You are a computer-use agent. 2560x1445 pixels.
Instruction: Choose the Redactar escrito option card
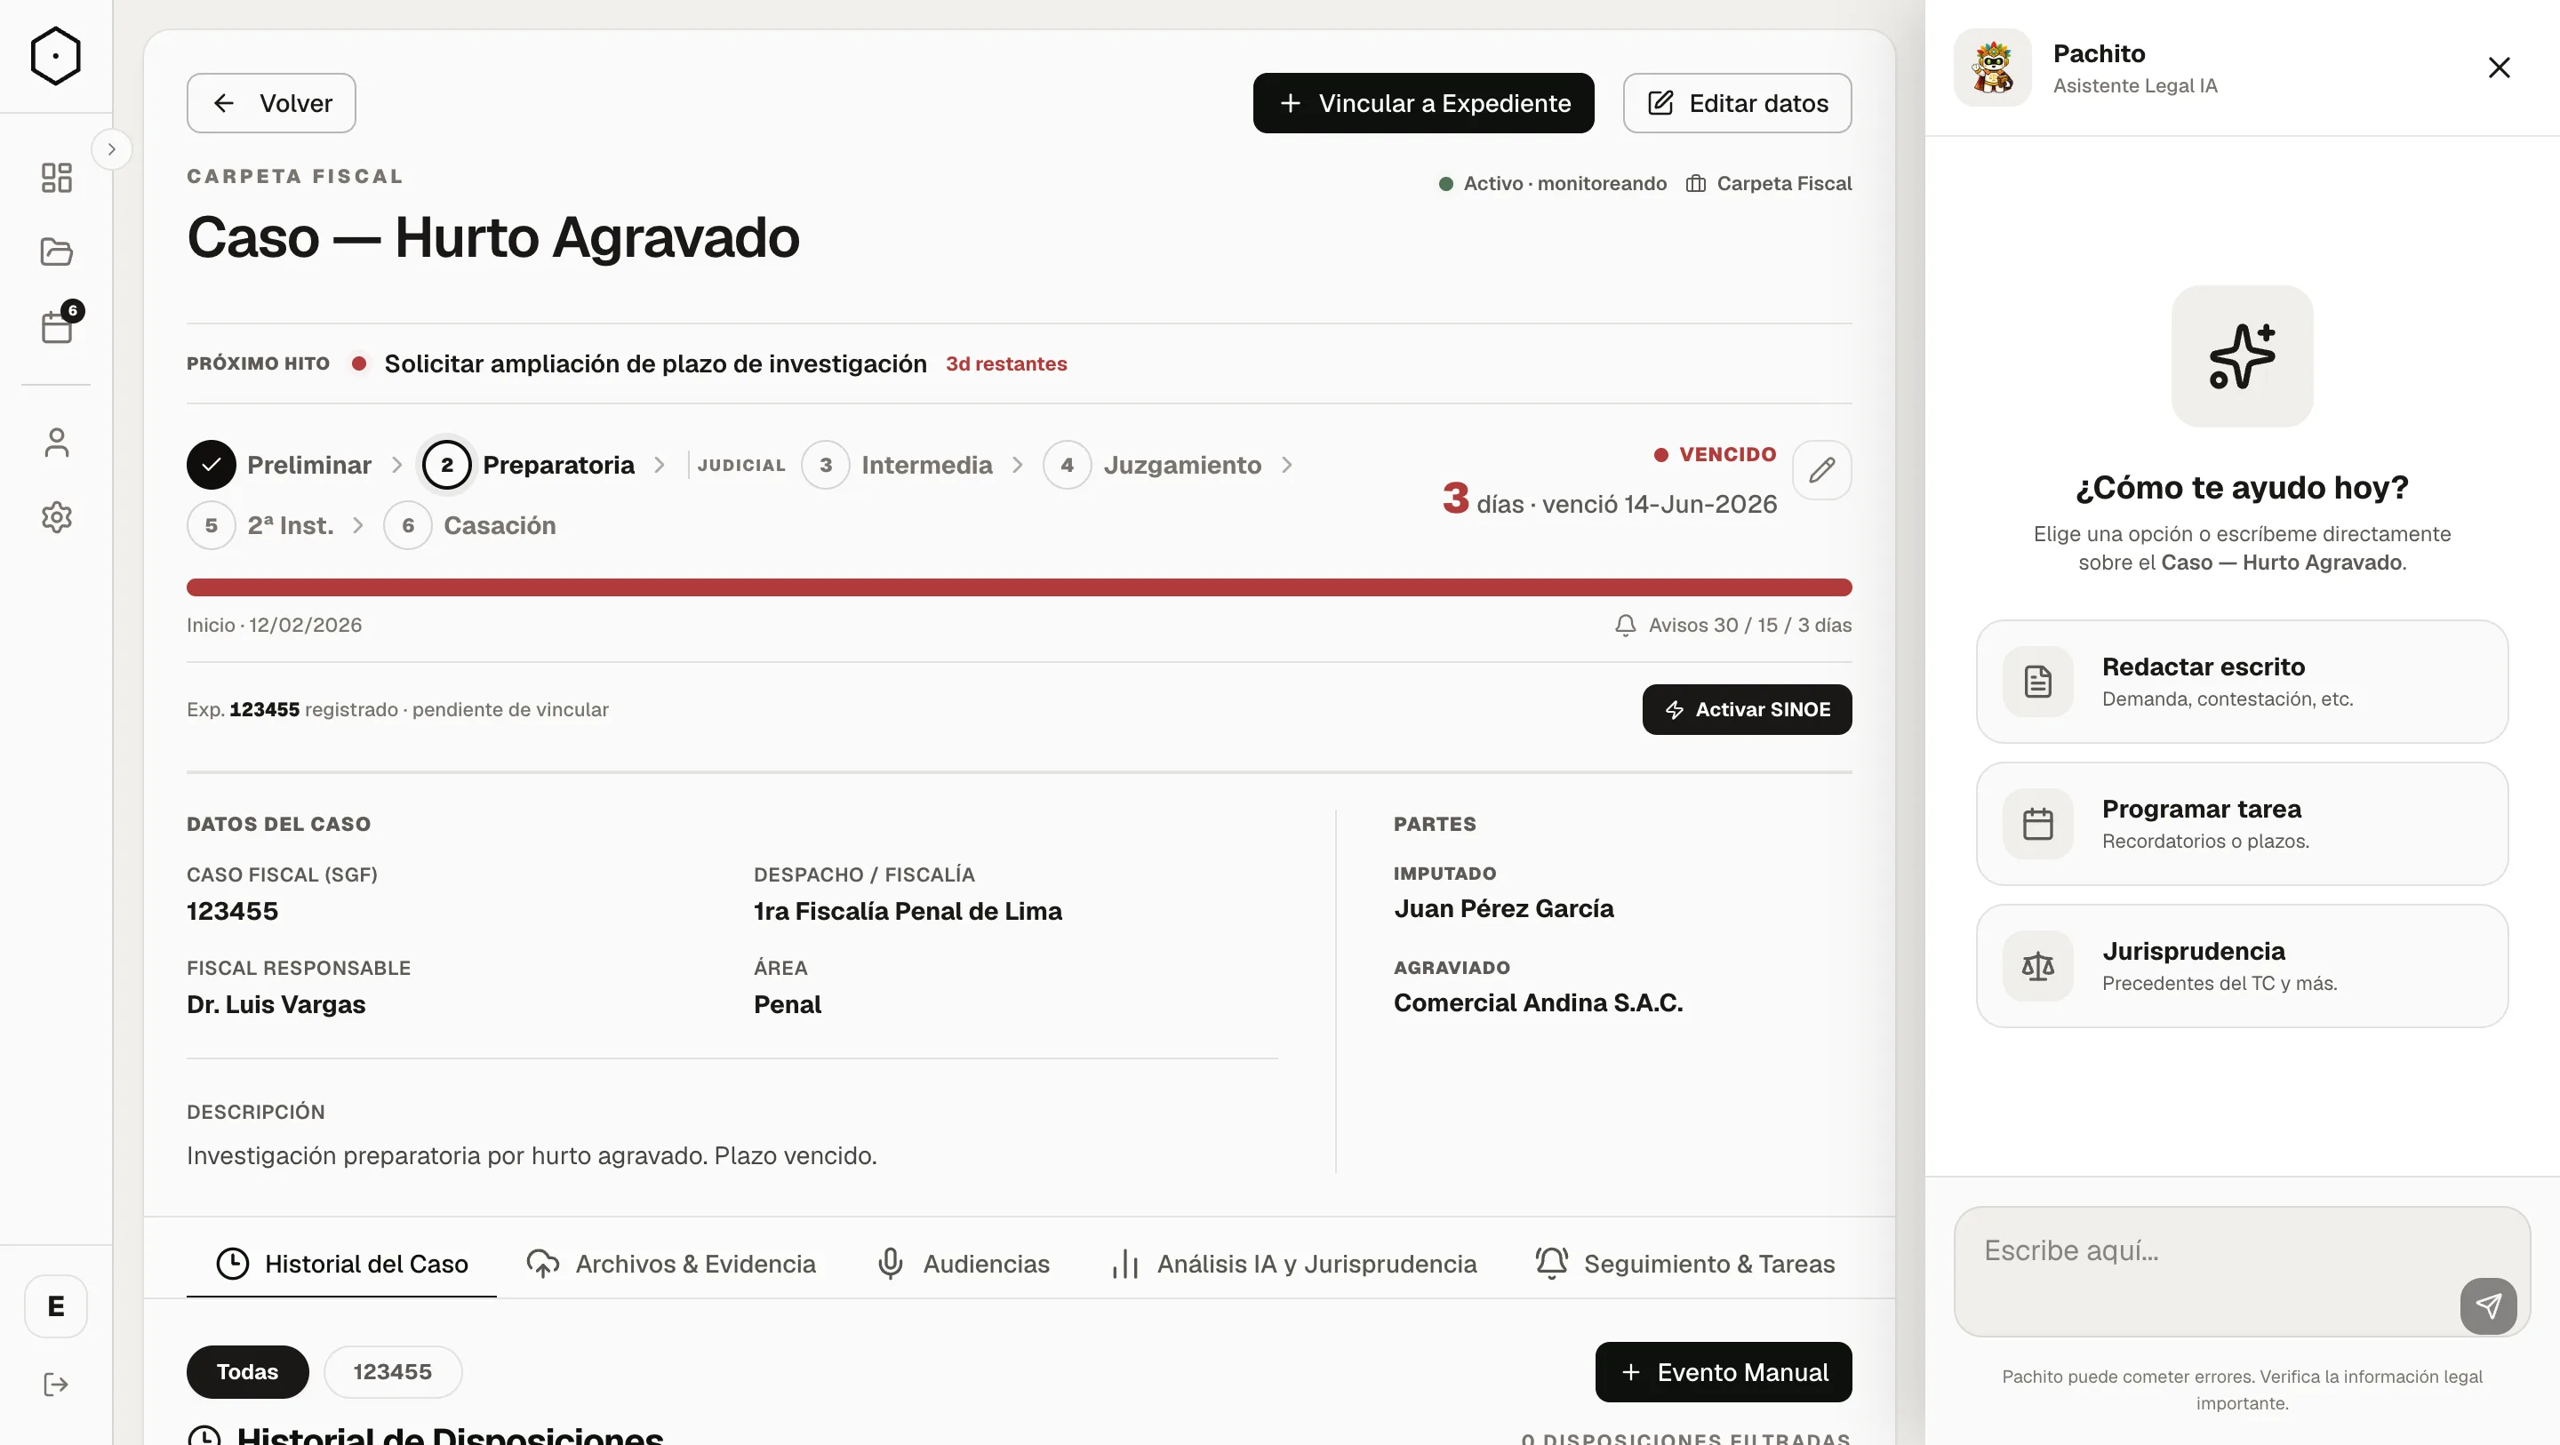point(2242,682)
